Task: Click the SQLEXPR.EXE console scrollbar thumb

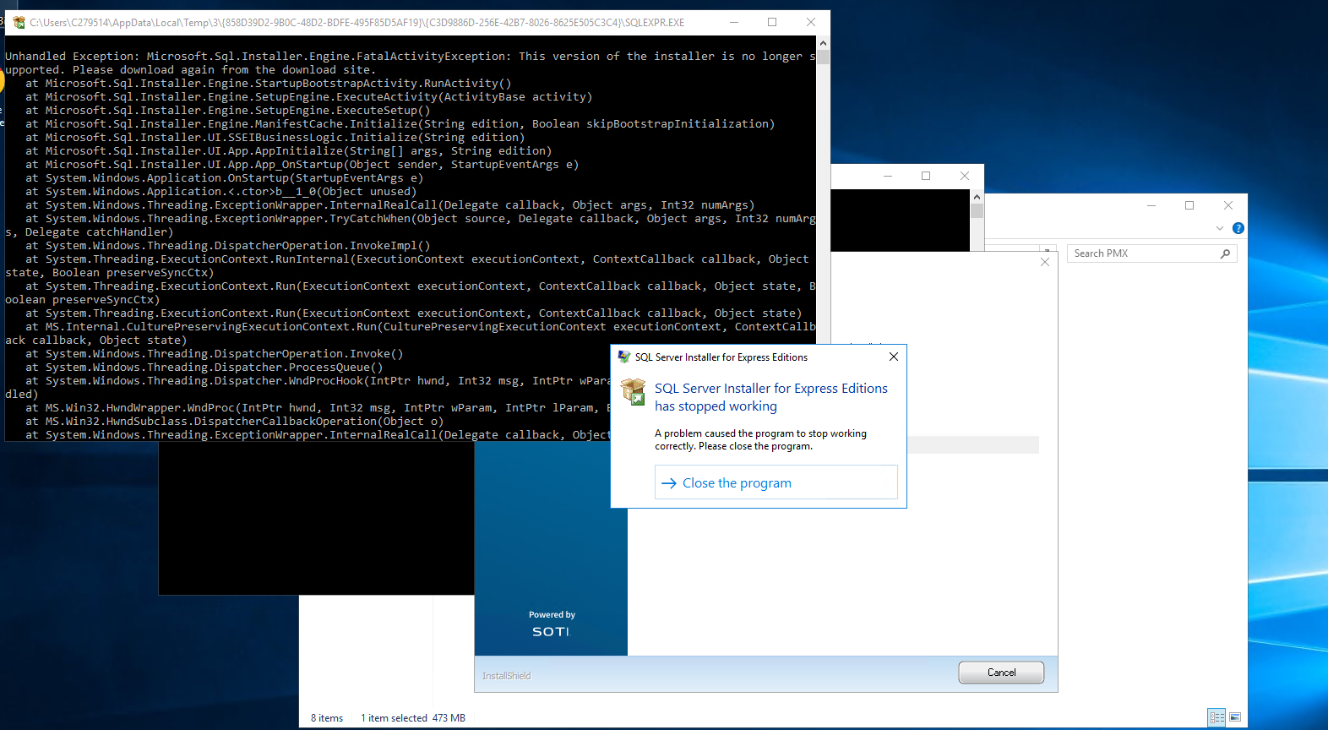Action: click(x=823, y=57)
